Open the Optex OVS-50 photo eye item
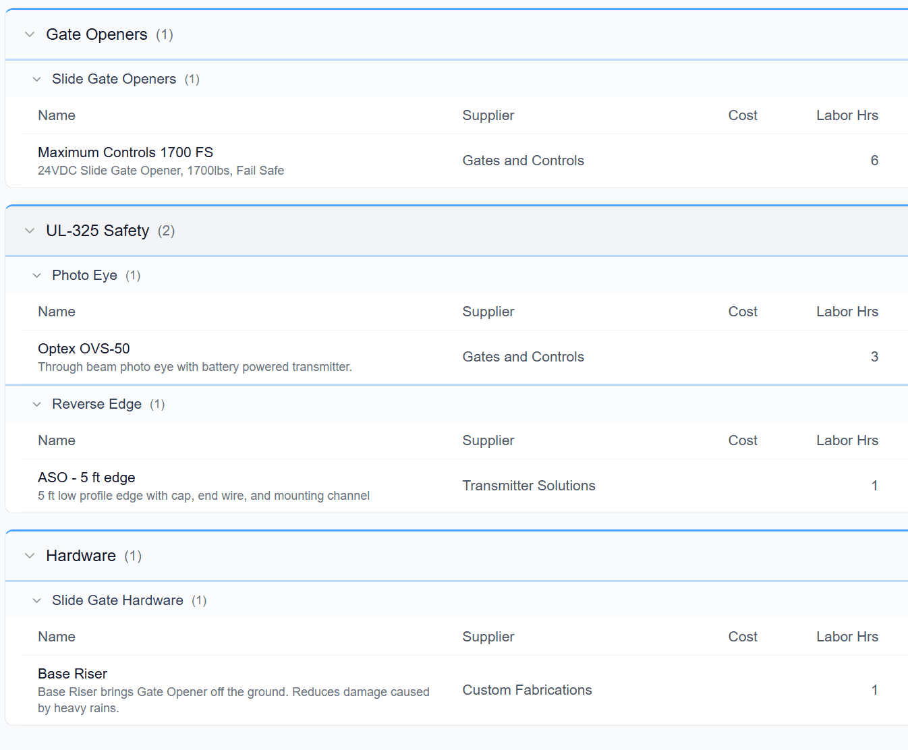The height and width of the screenshot is (750, 908). point(84,349)
